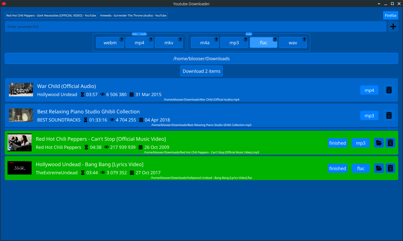Change the /home/blooser/Downloads output folder
Viewport: 403px width, 241px height.
click(x=201, y=59)
